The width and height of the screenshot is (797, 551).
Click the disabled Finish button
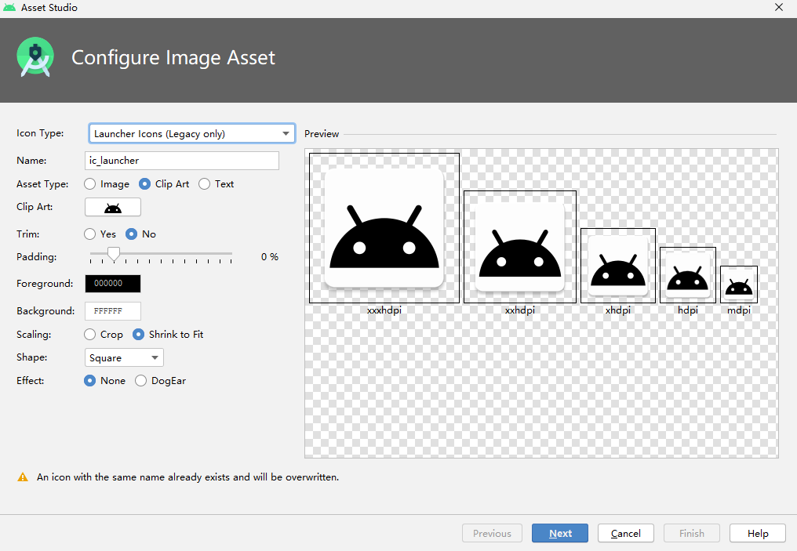pos(692,533)
